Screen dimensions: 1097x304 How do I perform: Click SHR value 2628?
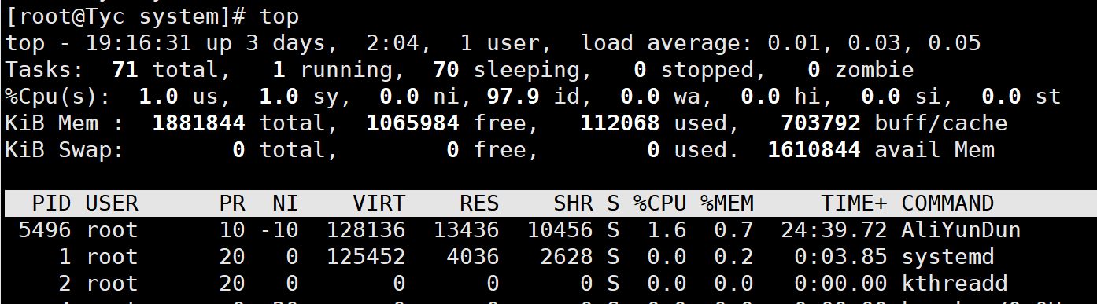567,257
